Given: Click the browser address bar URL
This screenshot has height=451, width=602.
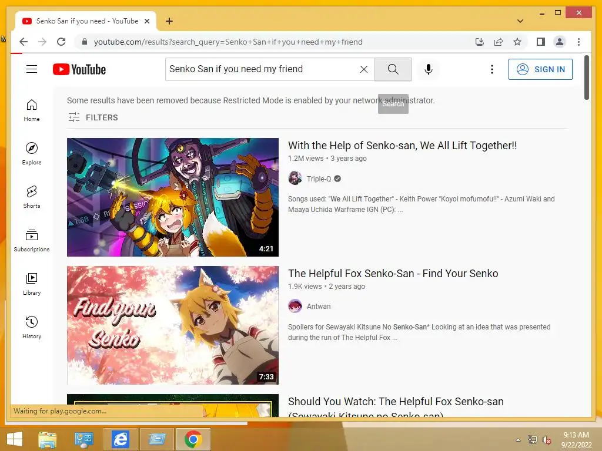Looking at the screenshot, I should point(228,42).
